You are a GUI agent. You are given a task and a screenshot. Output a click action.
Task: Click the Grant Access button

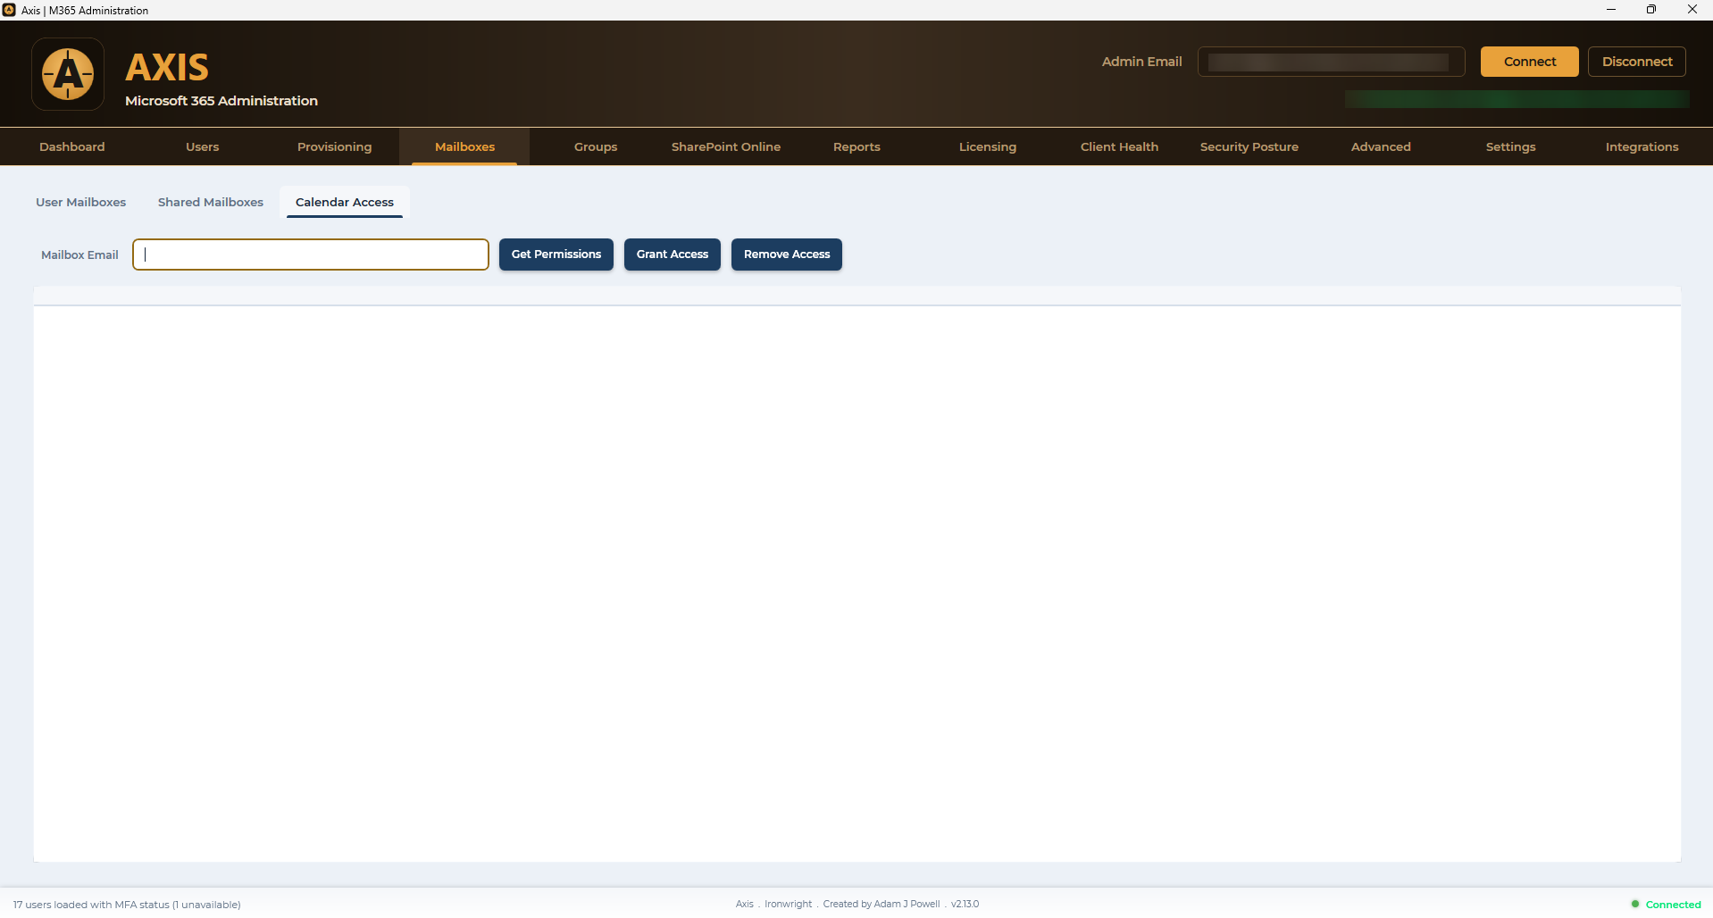pyautogui.click(x=673, y=255)
